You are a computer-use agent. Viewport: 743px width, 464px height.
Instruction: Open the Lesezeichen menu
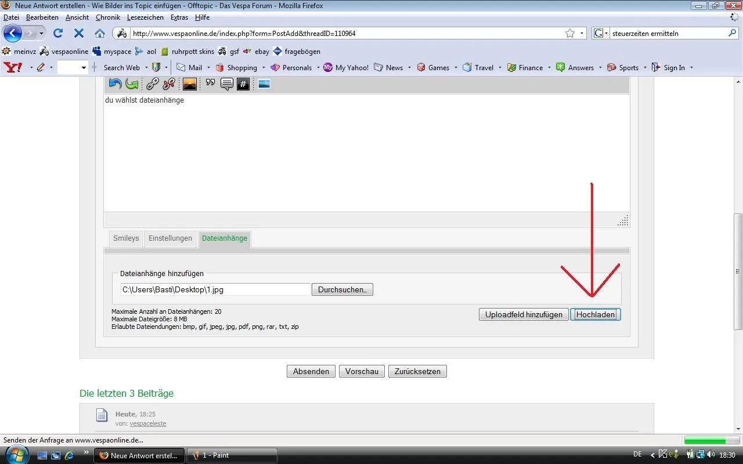coord(145,17)
